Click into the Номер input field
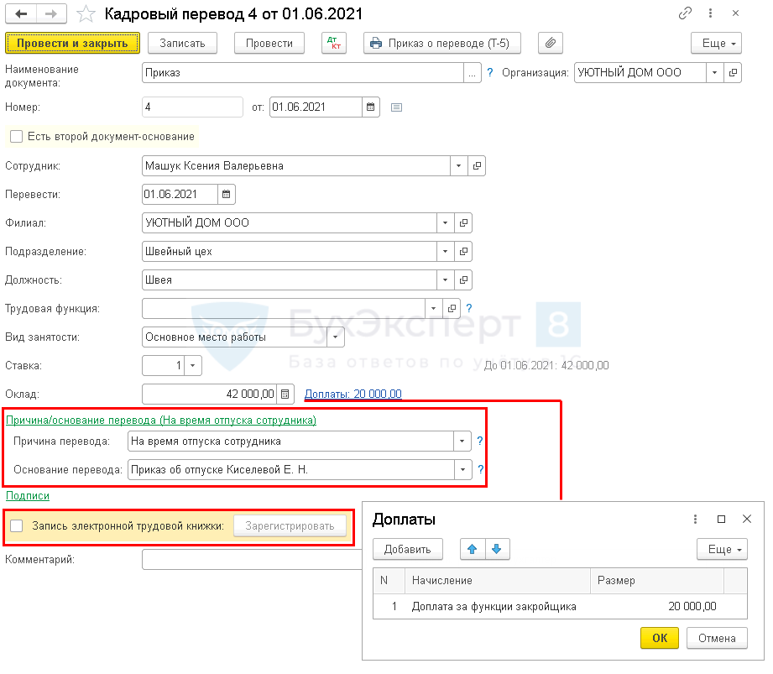The height and width of the screenshot is (674, 773). (193, 107)
